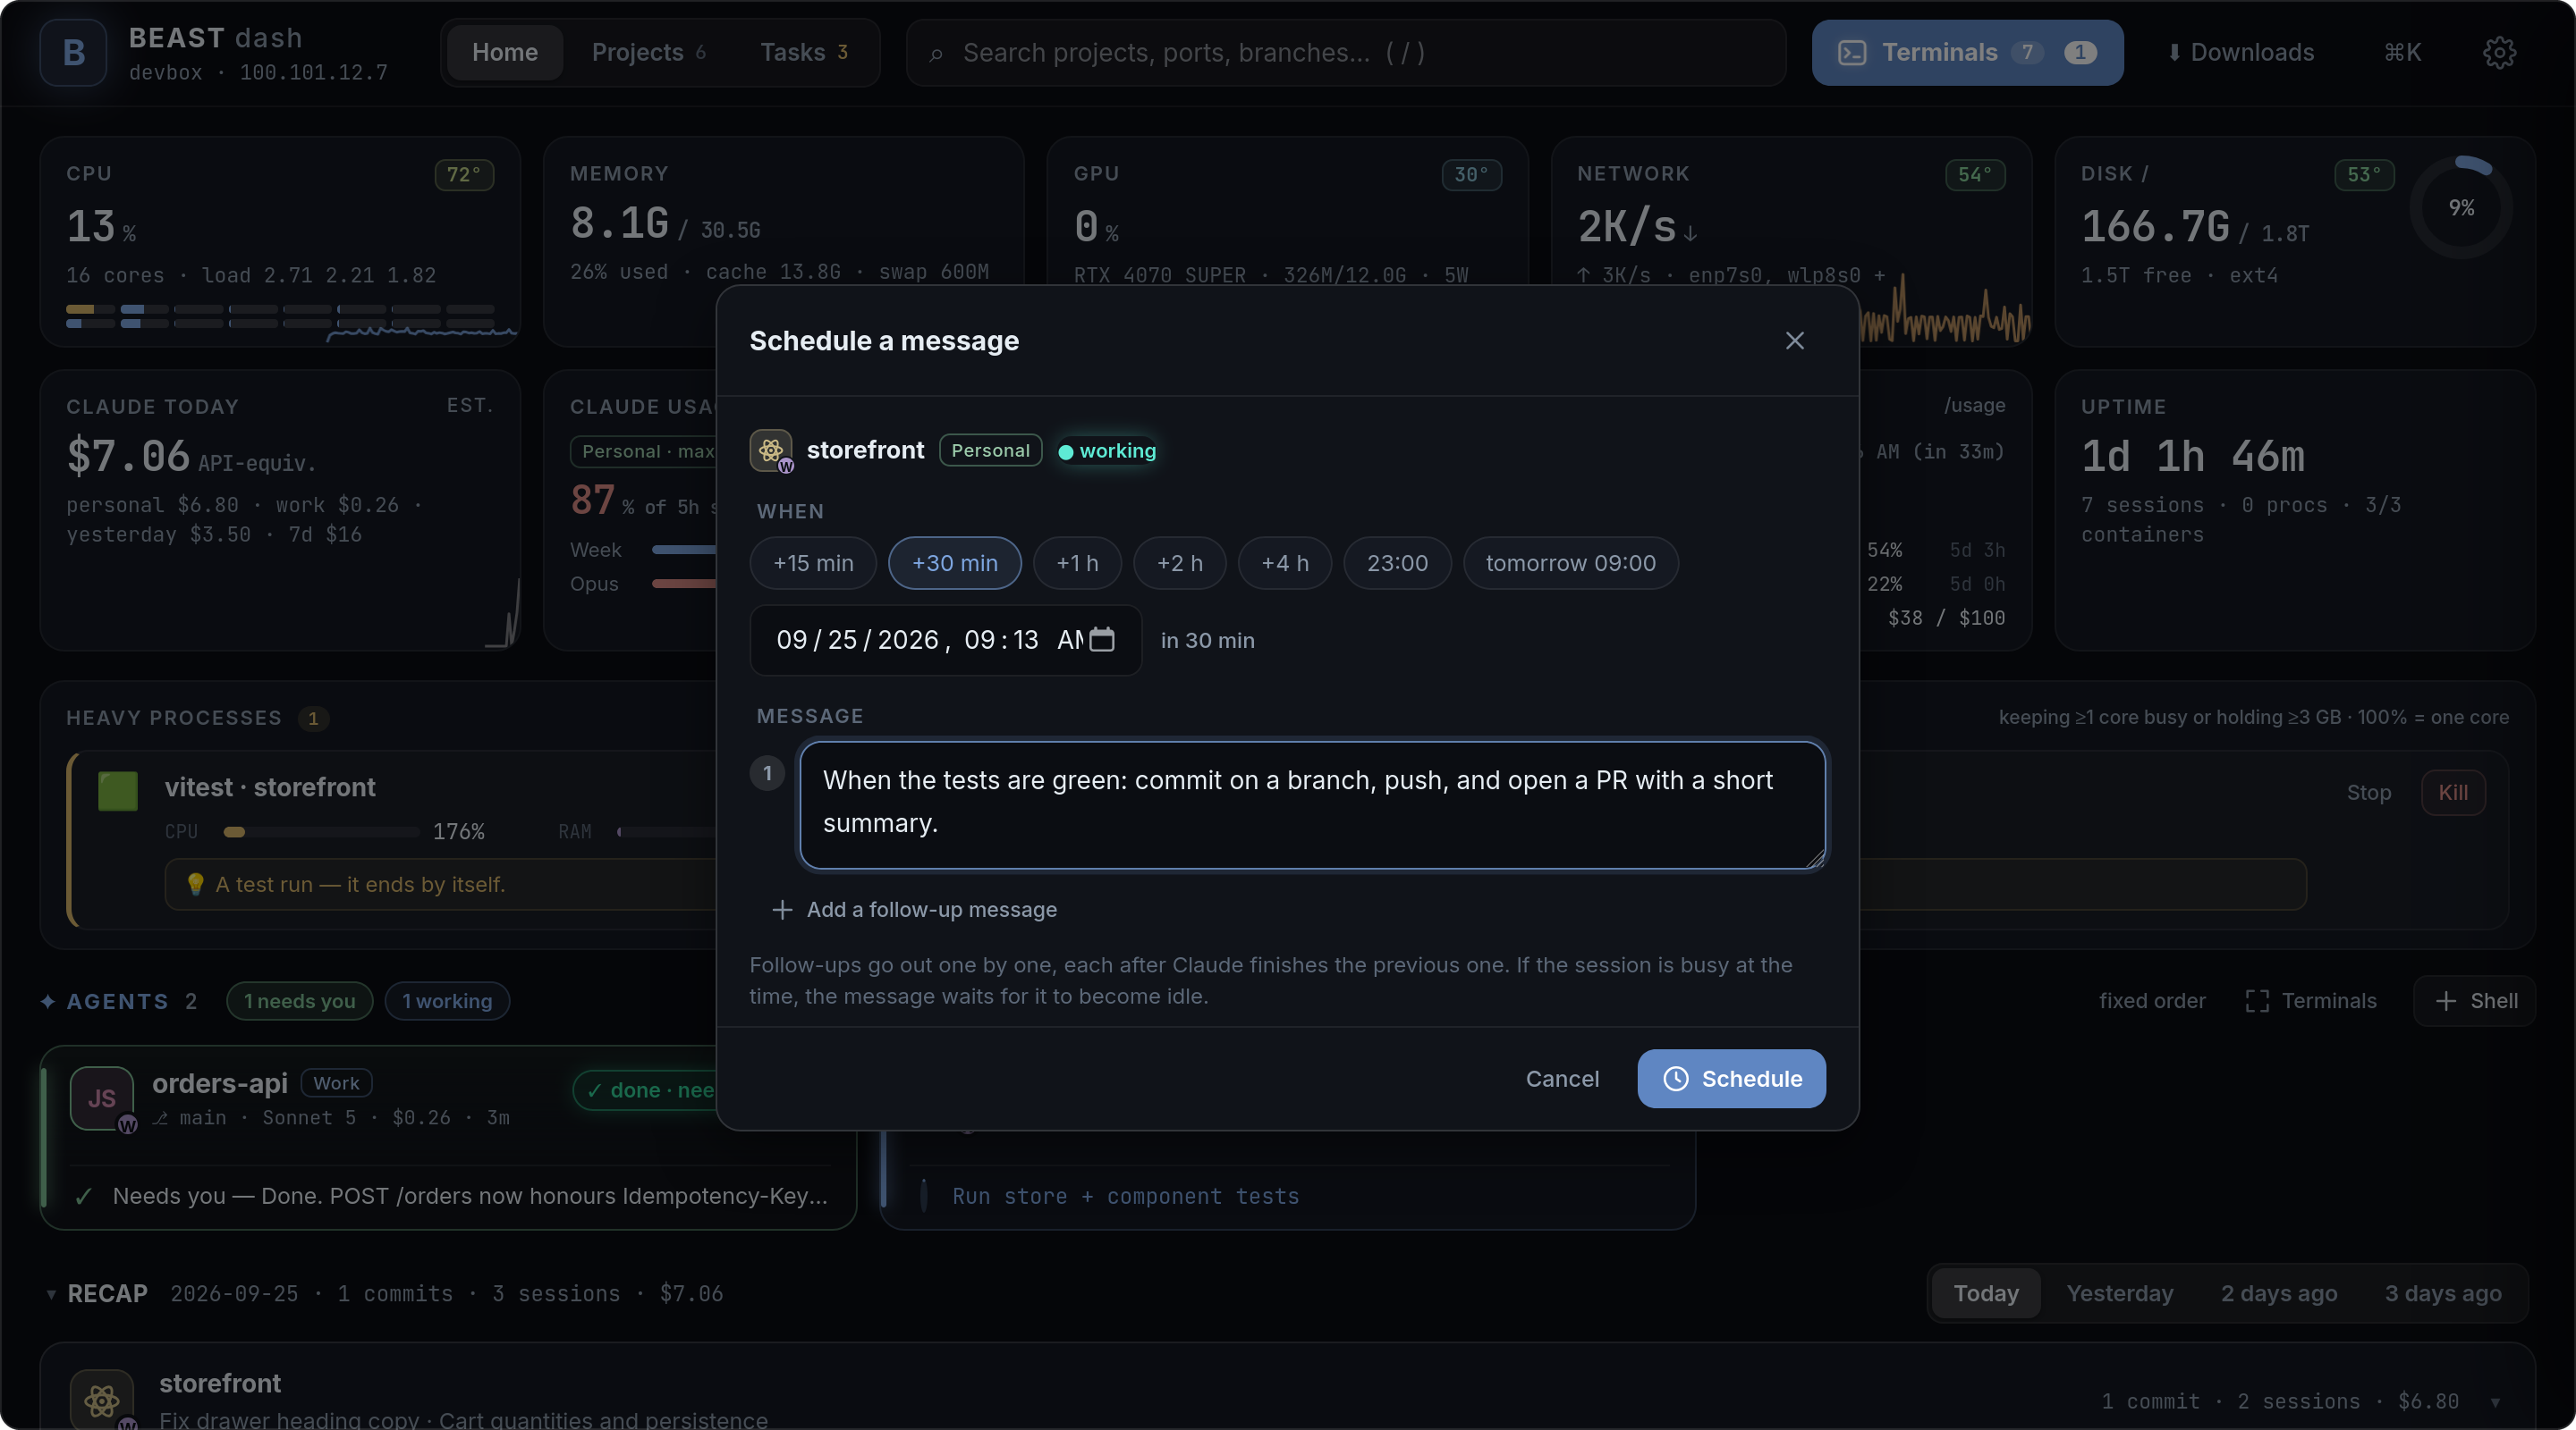The height and width of the screenshot is (1430, 2576).
Task: Stop the vitest storefront process
Action: (2368, 793)
